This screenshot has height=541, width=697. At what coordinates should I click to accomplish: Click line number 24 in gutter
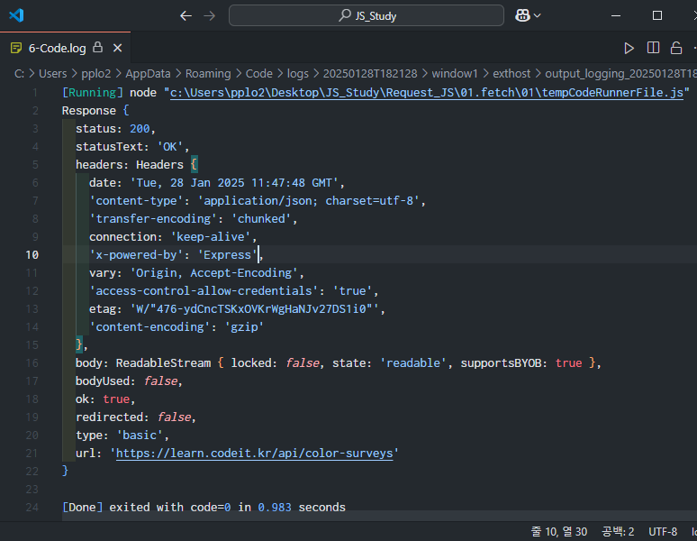32,507
